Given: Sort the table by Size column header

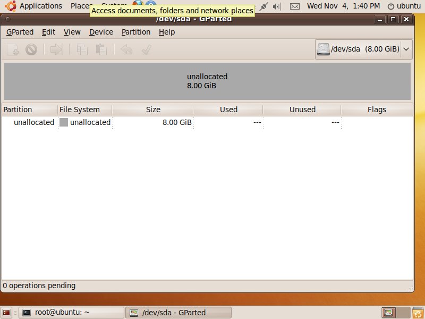Looking at the screenshot, I should tap(153, 110).
